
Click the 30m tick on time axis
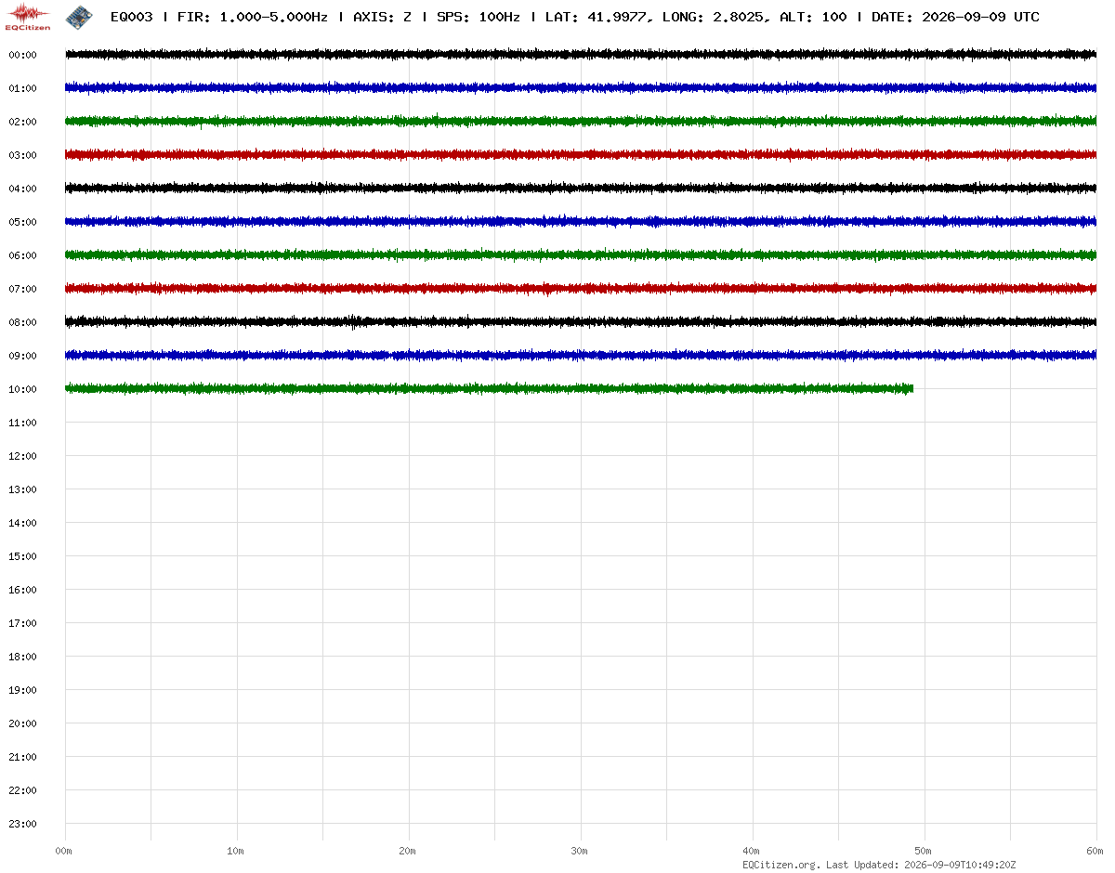point(580,851)
